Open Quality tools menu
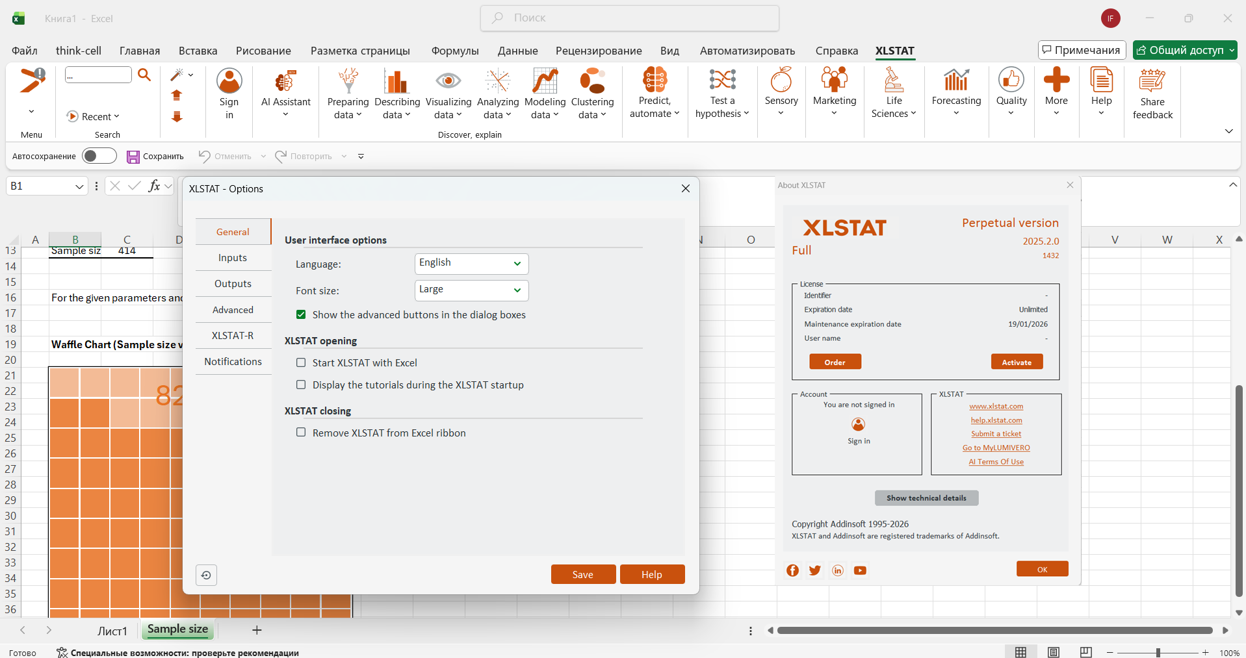The height and width of the screenshot is (658, 1246). [x=1011, y=93]
